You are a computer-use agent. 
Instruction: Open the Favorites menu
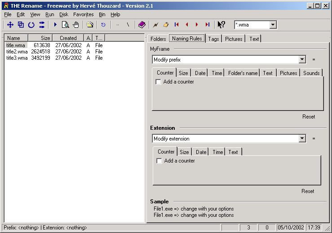[x=84, y=14]
